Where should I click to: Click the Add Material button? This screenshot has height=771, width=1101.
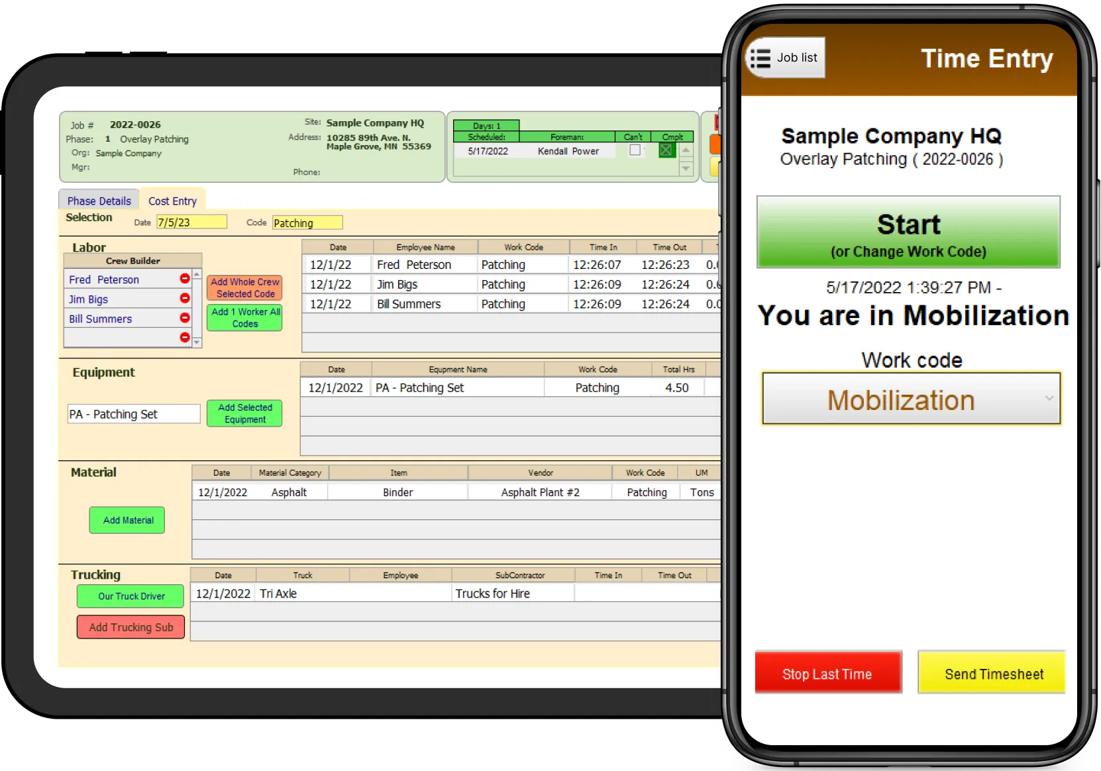pyautogui.click(x=127, y=520)
